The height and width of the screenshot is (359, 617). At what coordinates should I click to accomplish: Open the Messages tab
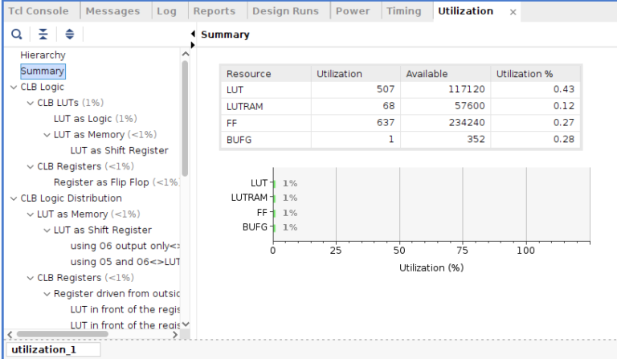tap(112, 11)
